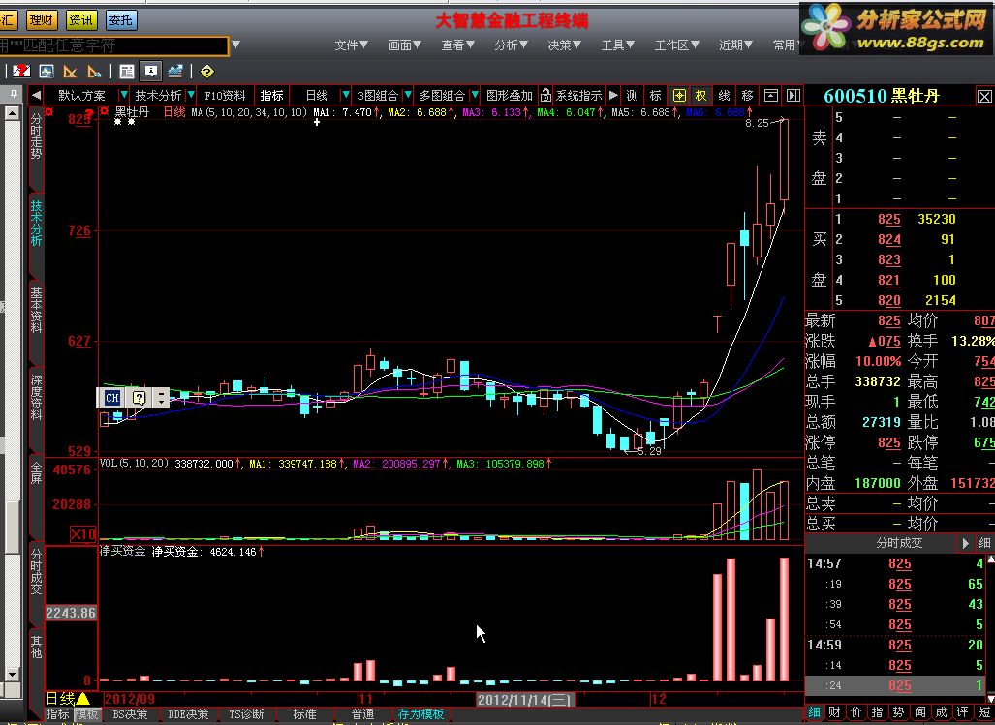Open the 查看 menu
This screenshot has height=725, width=995.
(457, 45)
